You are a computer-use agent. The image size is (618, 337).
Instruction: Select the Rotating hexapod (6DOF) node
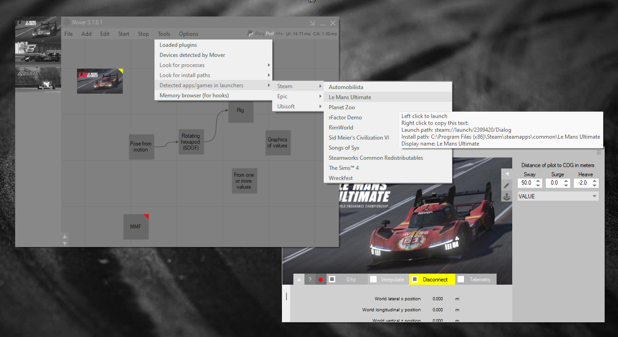point(191,142)
